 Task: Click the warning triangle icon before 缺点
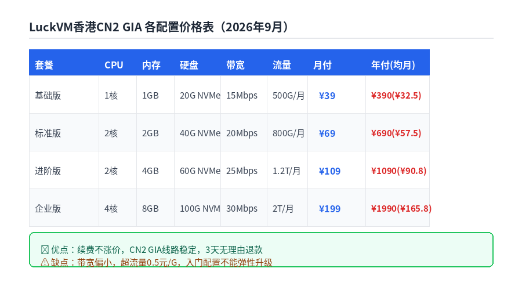pos(45,262)
